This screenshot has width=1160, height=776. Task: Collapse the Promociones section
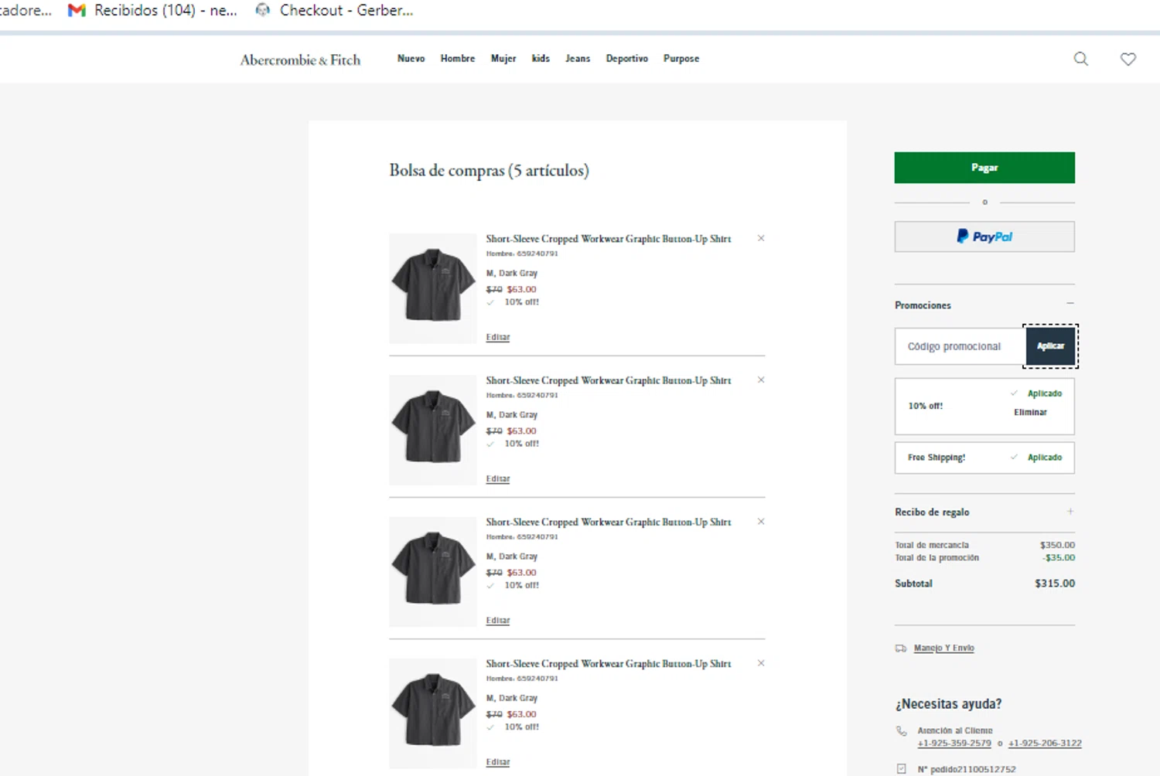pos(1070,304)
